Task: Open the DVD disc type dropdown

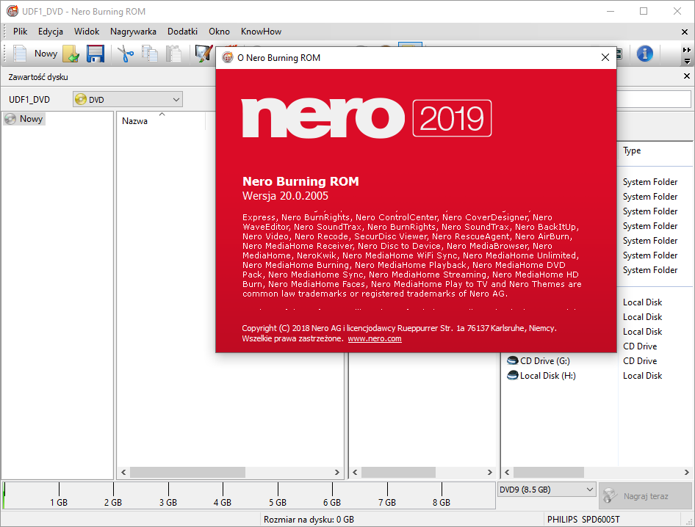Action: (128, 100)
